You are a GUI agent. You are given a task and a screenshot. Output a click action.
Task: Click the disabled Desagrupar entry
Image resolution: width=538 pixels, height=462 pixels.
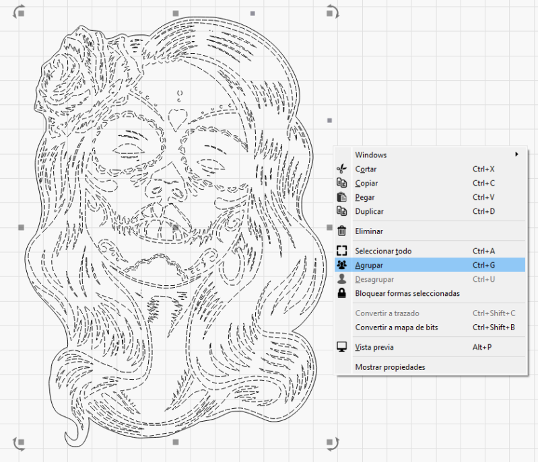(x=375, y=279)
